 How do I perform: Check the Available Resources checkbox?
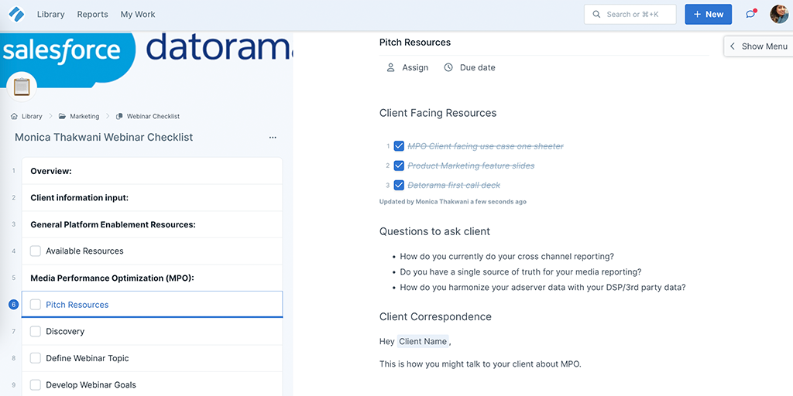point(36,251)
